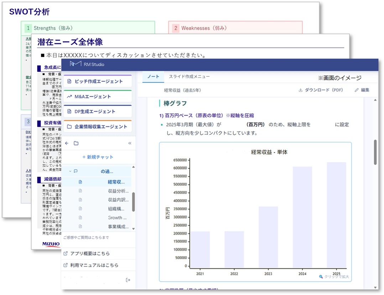The image size is (384, 295).
Task: Collapse the sidebar with double-chevron icon
Action: point(130,143)
